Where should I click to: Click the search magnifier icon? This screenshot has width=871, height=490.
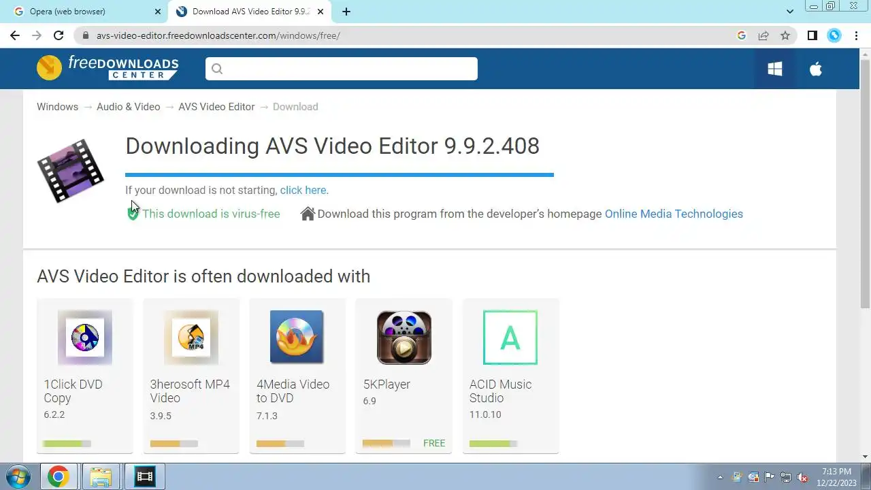(217, 69)
